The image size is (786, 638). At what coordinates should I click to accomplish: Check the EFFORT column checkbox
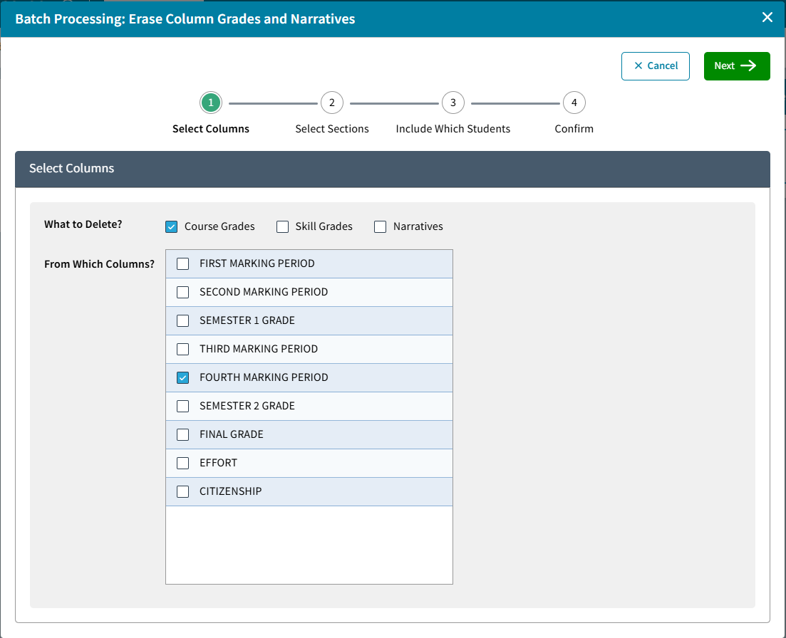click(x=183, y=464)
